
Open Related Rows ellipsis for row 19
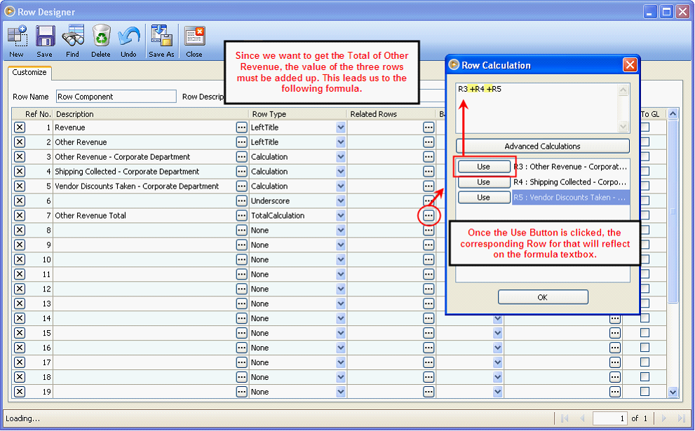[x=429, y=392]
